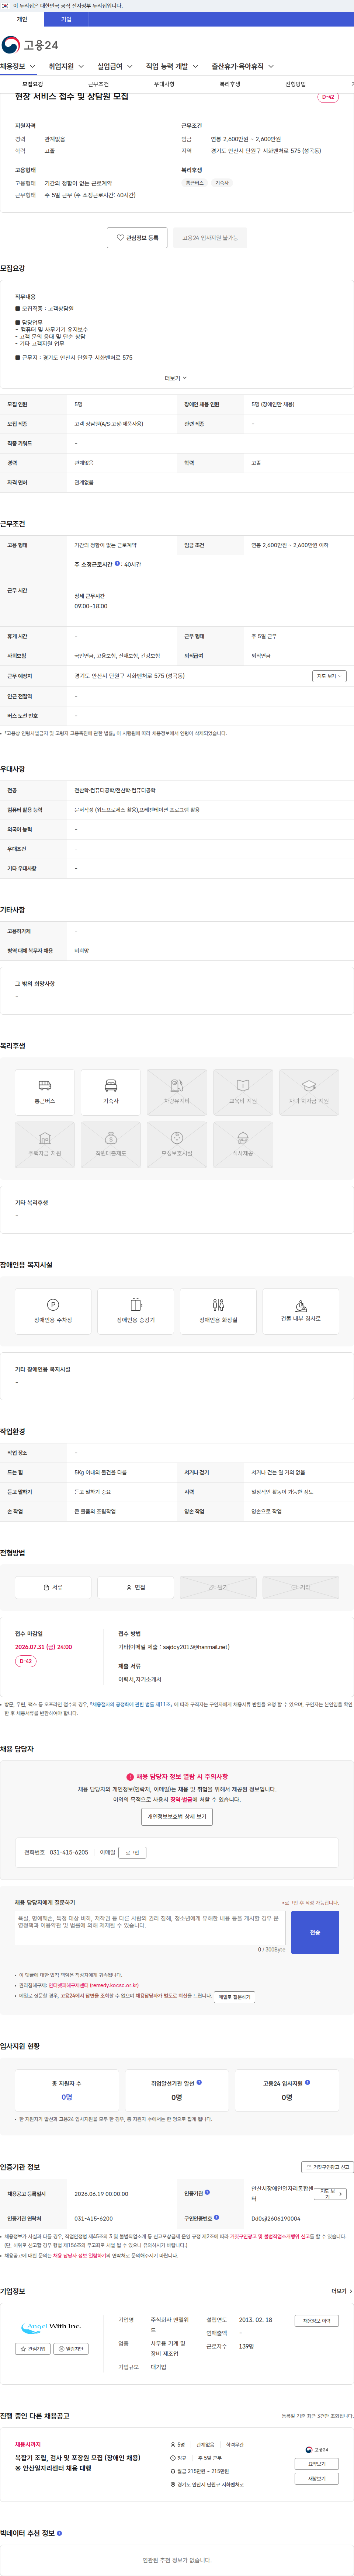Click the 기숙사 benefit icon
This screenshot has height=2576, width=354.
click(111, 1092)
